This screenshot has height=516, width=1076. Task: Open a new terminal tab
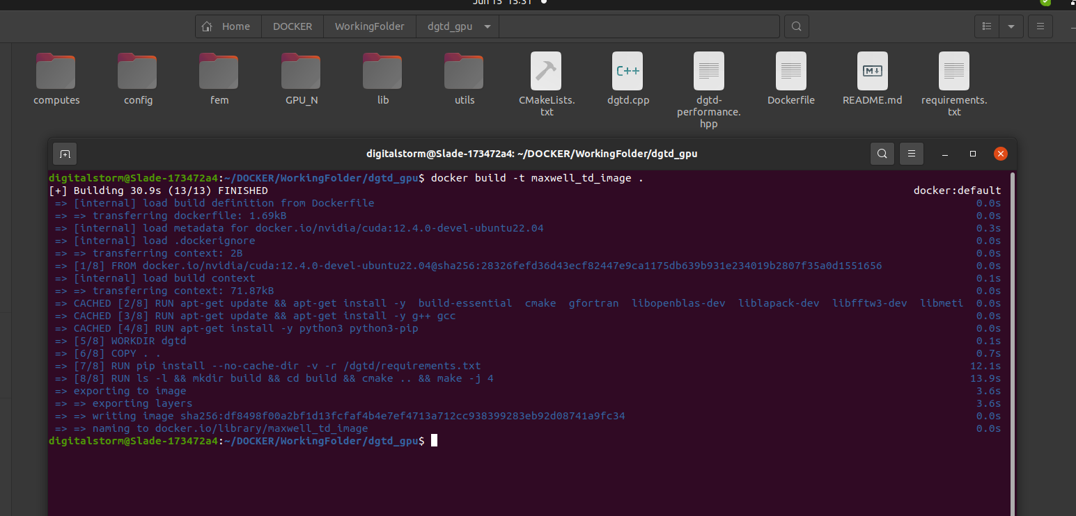65,154
